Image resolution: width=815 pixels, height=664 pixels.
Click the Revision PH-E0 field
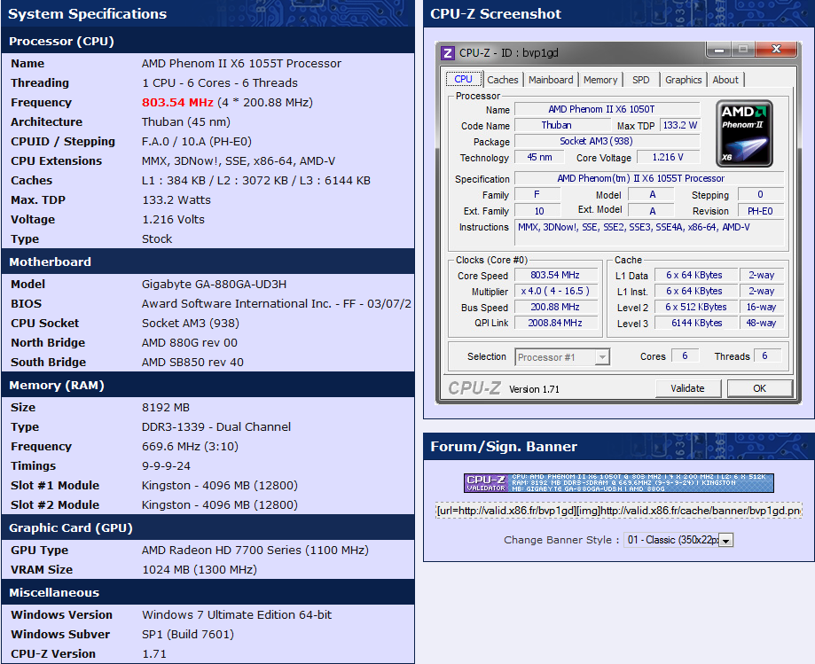760,211
